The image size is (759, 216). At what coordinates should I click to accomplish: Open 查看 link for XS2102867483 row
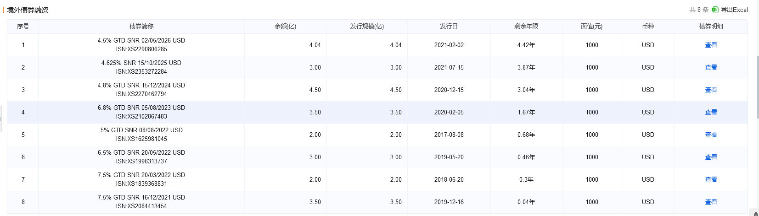[x=711, y=112]
